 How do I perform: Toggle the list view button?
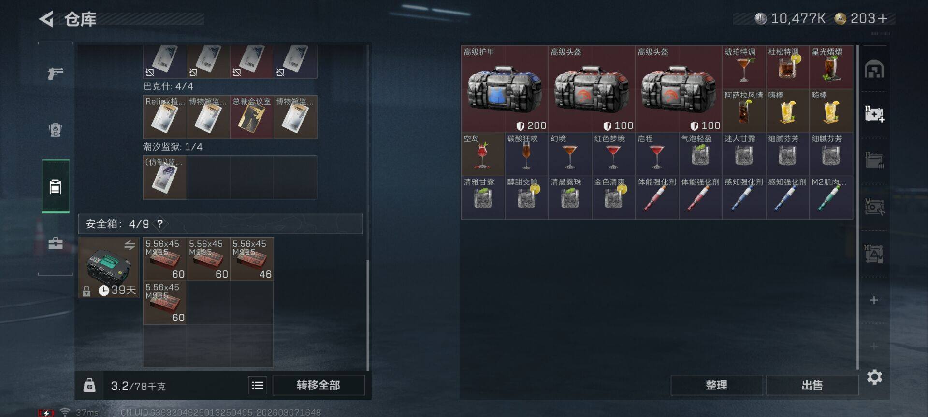258,385
